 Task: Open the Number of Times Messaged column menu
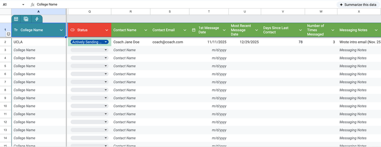pyautogui.click(x=333, y=30)
